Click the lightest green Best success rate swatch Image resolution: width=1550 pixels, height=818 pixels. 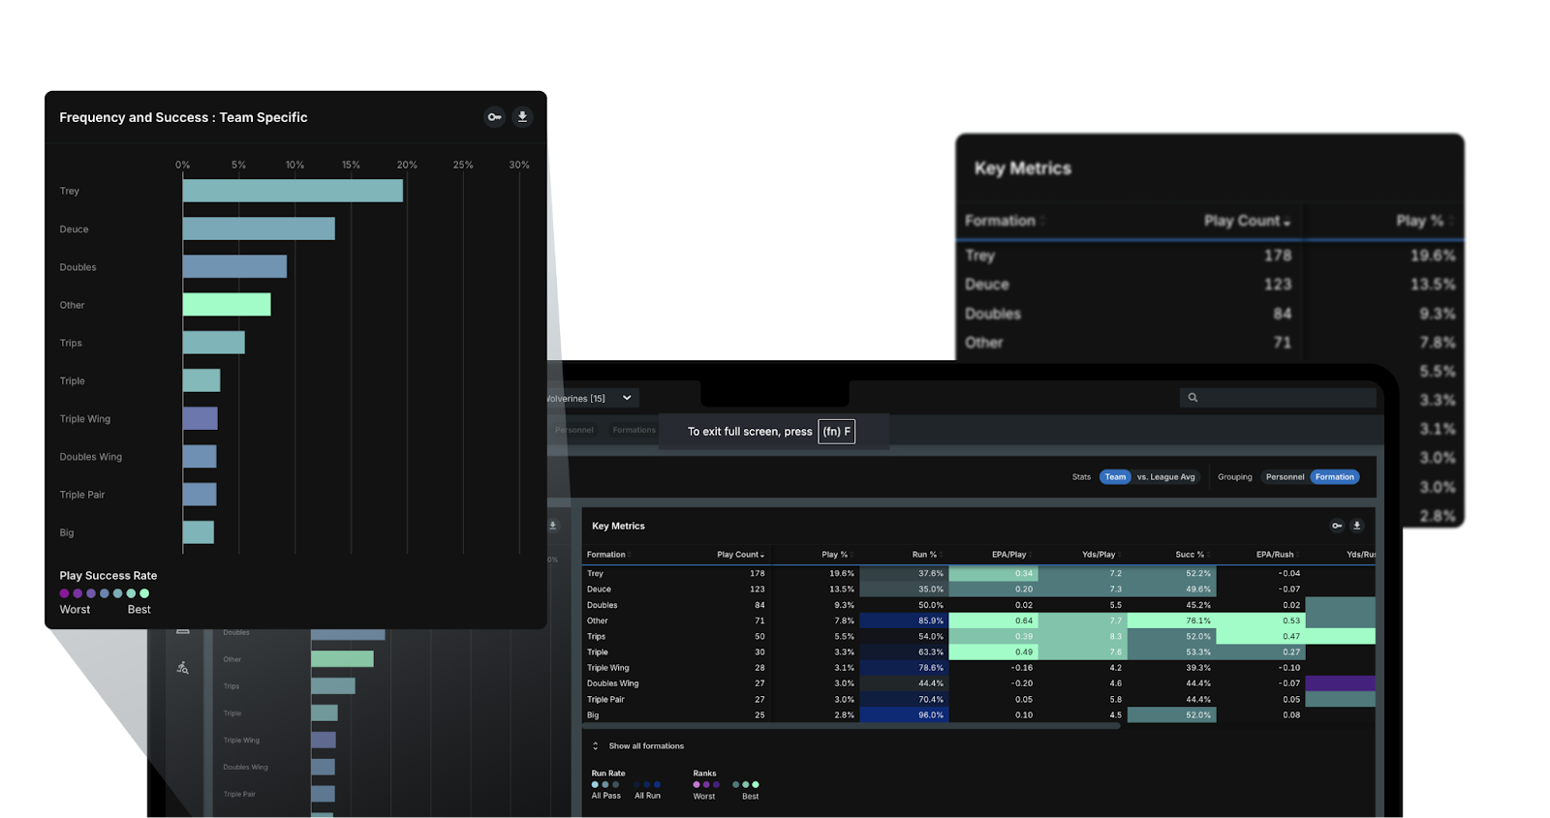click(144, 593)
